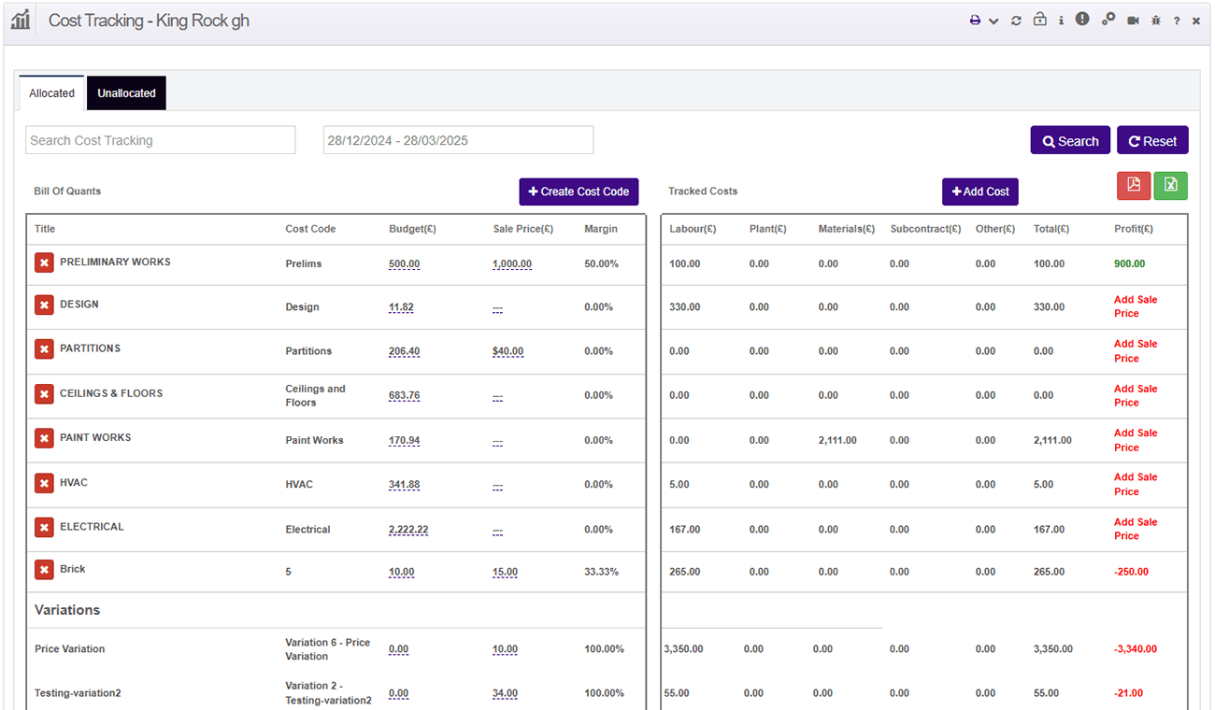The height and width of the screenshot is (710, 1215).
Task: Click the question mark help icon
Action: pyautogui.click(x=1177, y=21)
